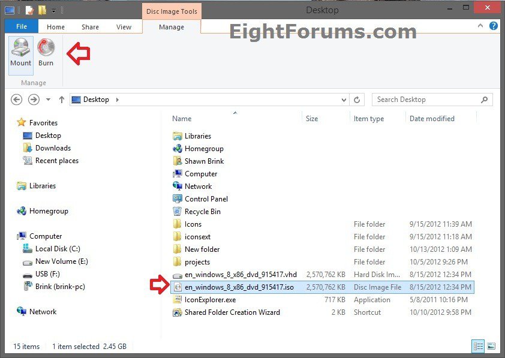Open recent locations dropdown arrow

tap(48, 100)
